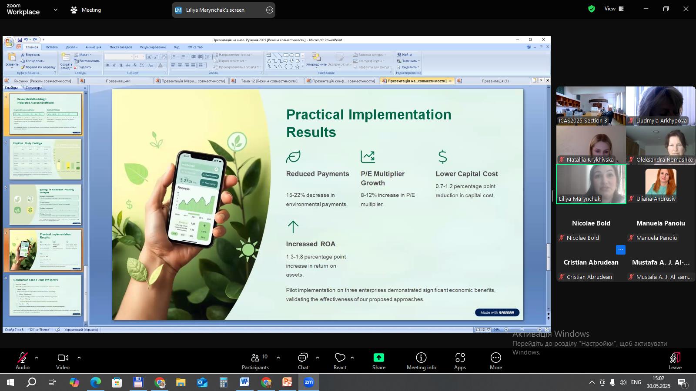
Task: Open the Zoom Chat panel
Action: (303, 361)
